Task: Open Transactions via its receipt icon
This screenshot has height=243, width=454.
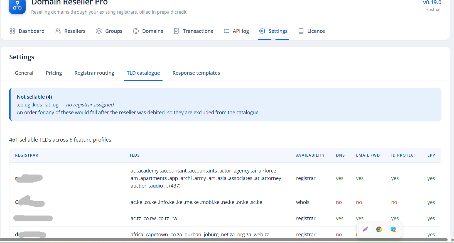Action: point(176,31)
